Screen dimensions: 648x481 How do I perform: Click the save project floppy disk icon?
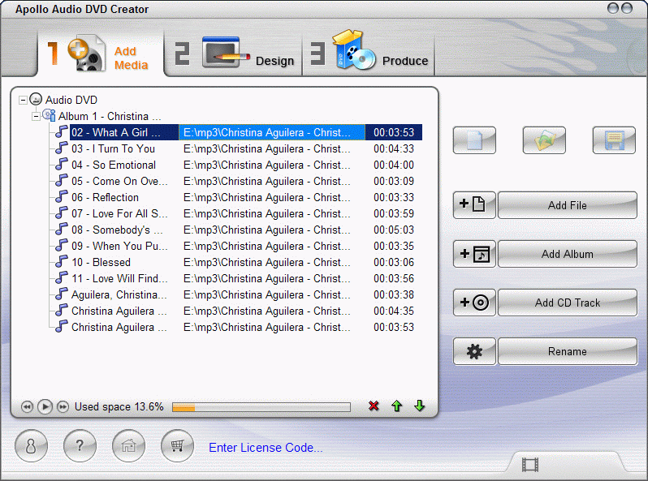pos(614,140)
